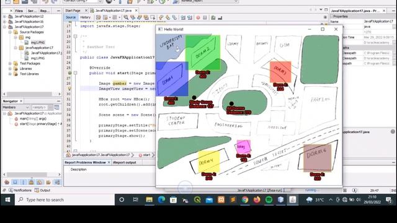
Task: Find previous occurrence editor toolbar icon
Action: (133, 17)
